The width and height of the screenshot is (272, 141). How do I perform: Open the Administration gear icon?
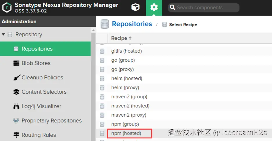click(x=154, y=8)
